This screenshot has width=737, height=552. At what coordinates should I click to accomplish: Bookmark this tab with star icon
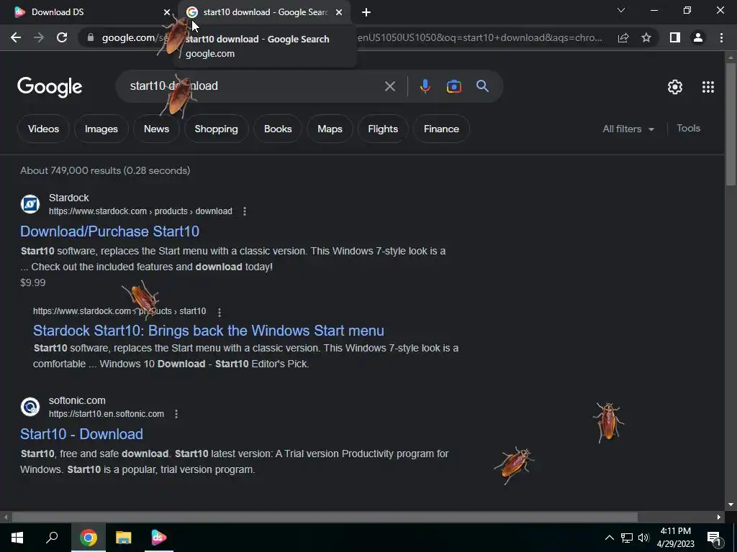pos(646,37)
